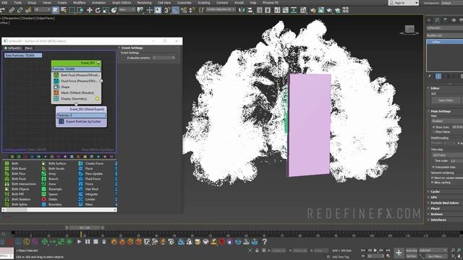Toggle Abort on version mismatch checkbox
463x260 pixels.
pos(432,178)
